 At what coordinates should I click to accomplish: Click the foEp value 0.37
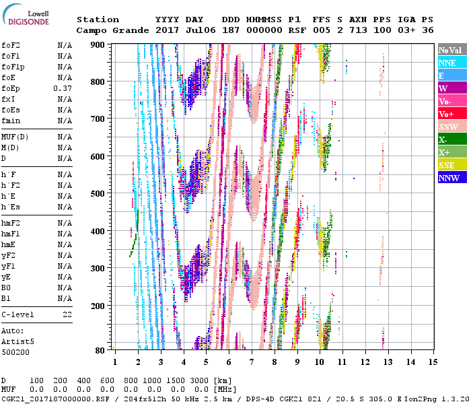(63, 89)
